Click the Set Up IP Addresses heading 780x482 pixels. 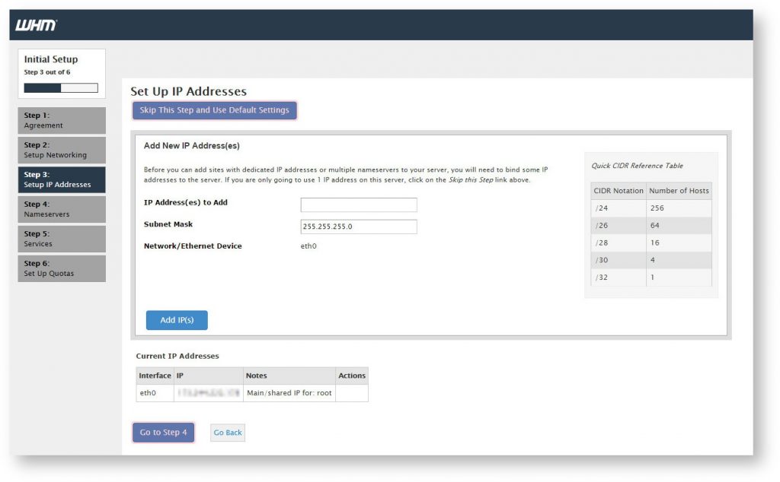point(190,91)
